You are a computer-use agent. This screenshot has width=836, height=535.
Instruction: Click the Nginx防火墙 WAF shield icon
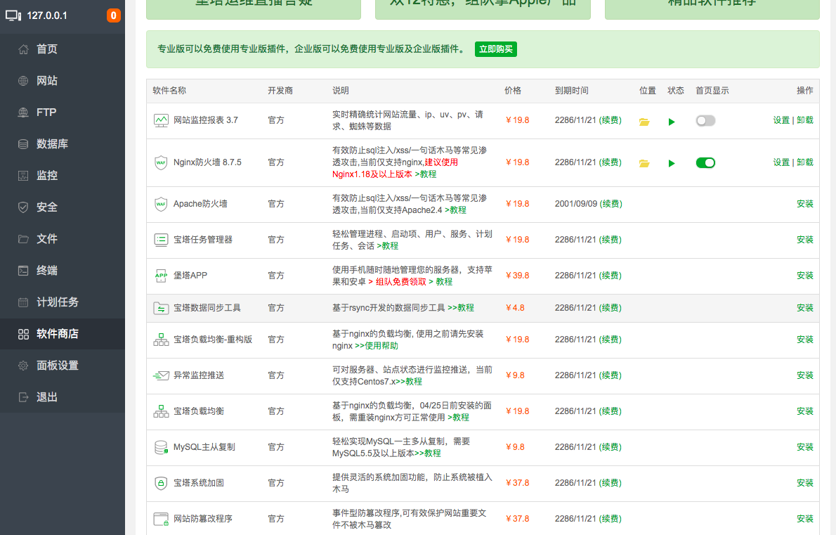[x=161, y=162]
